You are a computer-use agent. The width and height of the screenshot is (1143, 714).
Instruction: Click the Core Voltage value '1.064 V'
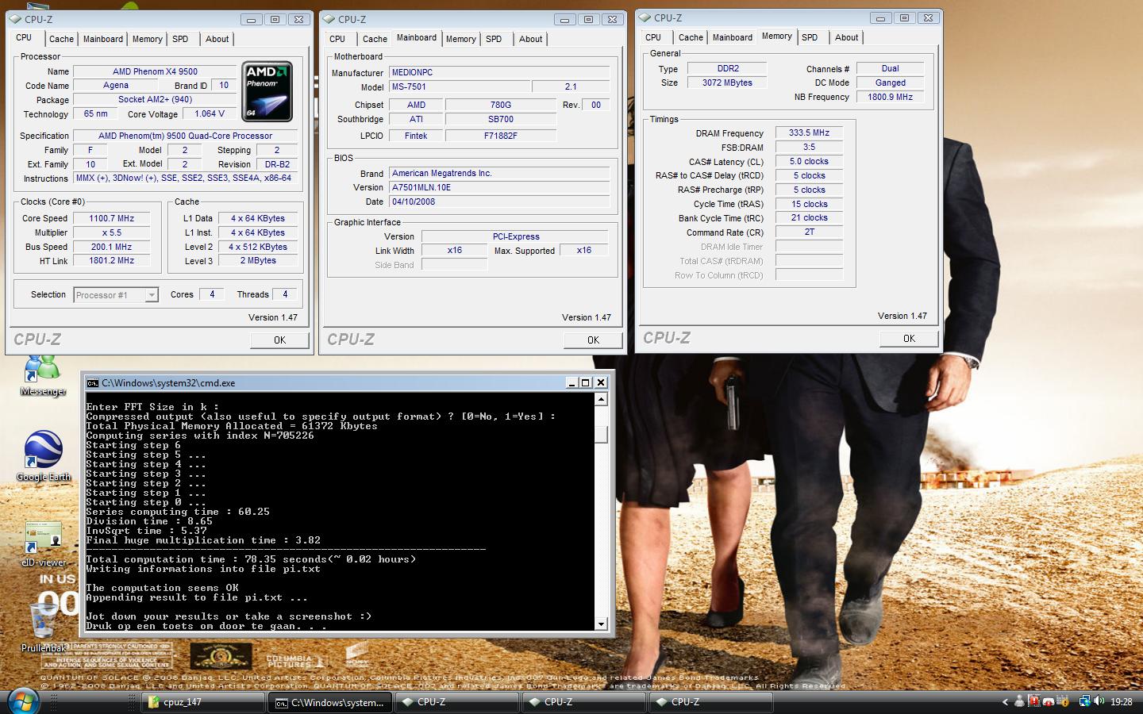point(210,113)
